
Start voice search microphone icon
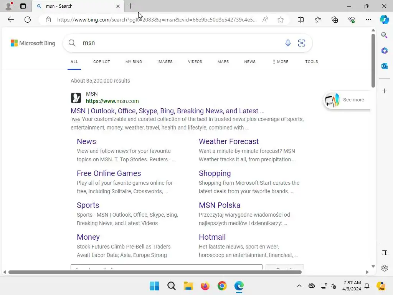pos(288,43)
